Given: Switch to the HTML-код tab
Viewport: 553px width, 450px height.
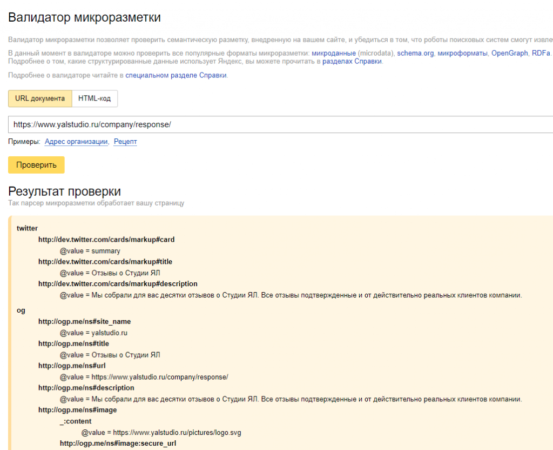Looking at the screenshot, I should [x=95, y=98].
